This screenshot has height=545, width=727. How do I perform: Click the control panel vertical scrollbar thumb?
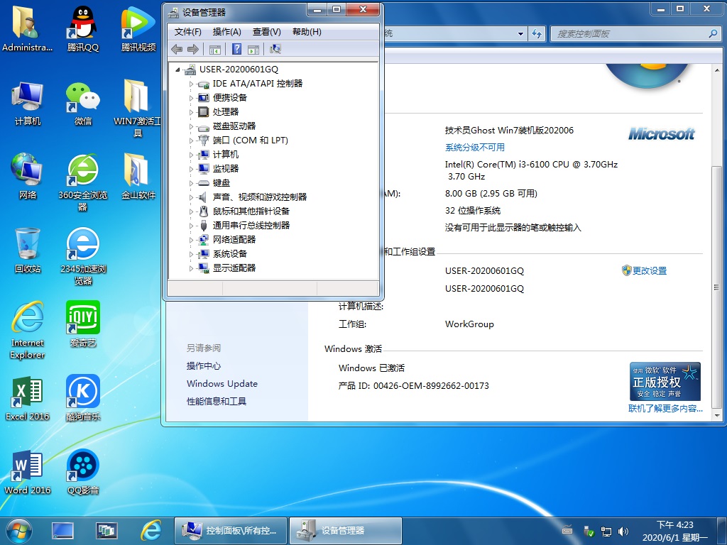[716, 287]
